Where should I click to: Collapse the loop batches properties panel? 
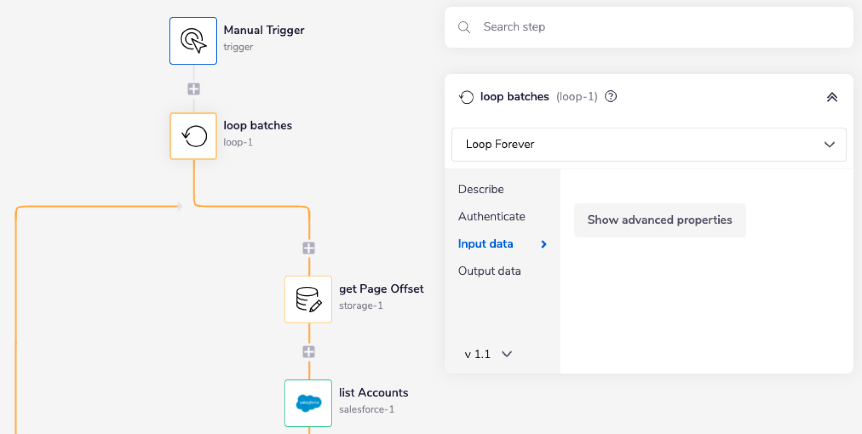pyautogui.click(x=832, y=97)
